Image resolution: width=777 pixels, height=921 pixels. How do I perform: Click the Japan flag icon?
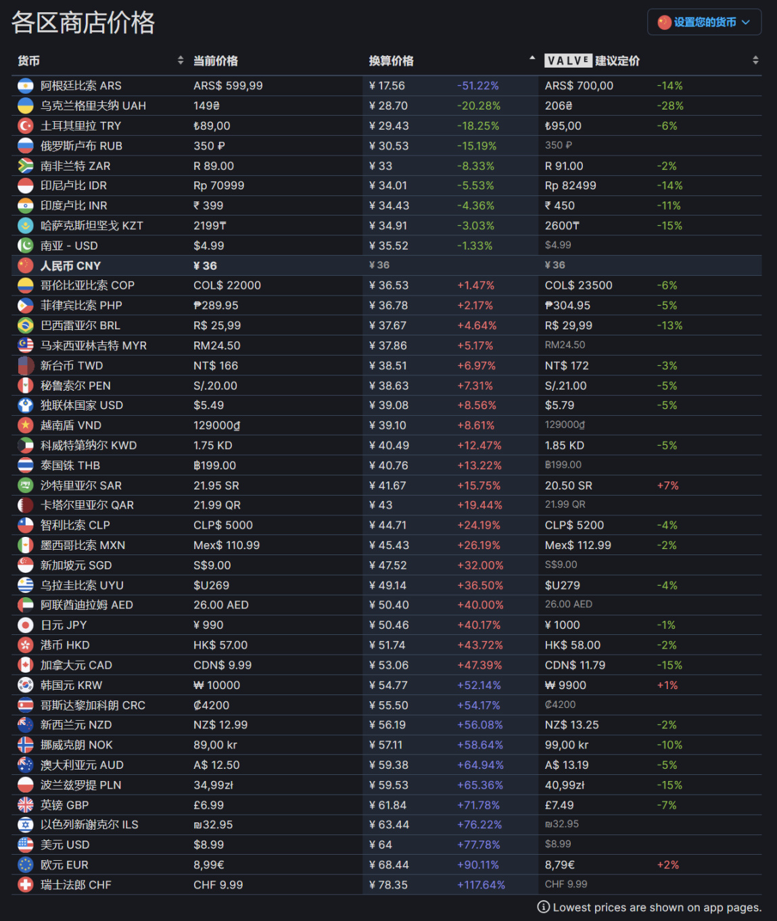coord(25,625)
